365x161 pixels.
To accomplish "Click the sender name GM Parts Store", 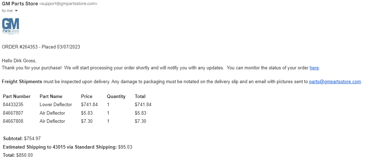I will (19, 4).
